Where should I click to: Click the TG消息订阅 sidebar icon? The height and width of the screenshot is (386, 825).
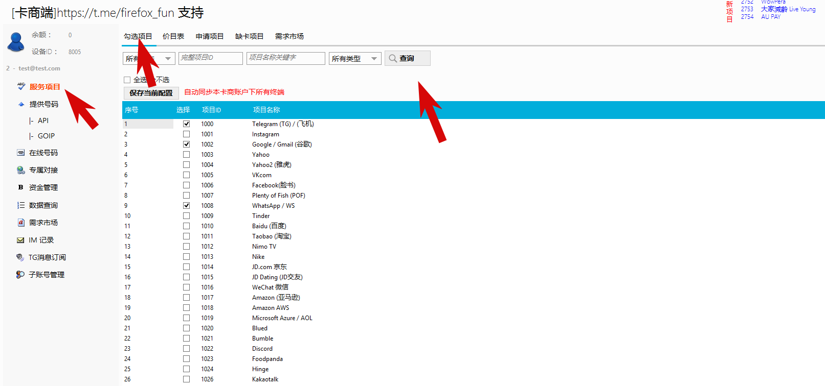(x=20, y=257)
